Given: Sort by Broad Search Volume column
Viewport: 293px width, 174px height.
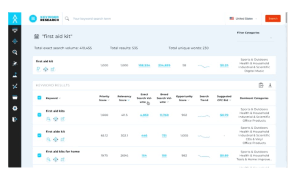Looking at the screenshot, I should click(x=164, y=98).
